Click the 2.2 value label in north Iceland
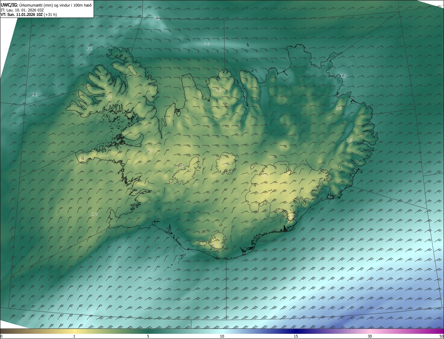Image resolution: width=444 pixels, height=339 pixels. point(218,90)
